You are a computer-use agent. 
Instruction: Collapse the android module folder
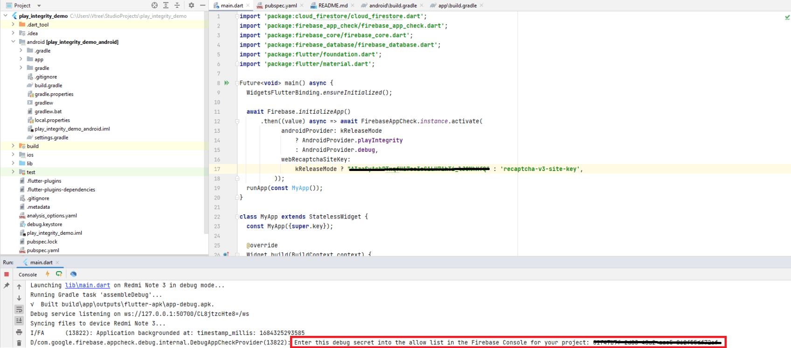pyautogui.click(x=13, y=42)
